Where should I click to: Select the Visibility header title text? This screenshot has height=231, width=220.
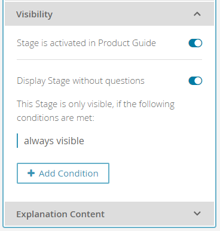click(x=35, y=14)
